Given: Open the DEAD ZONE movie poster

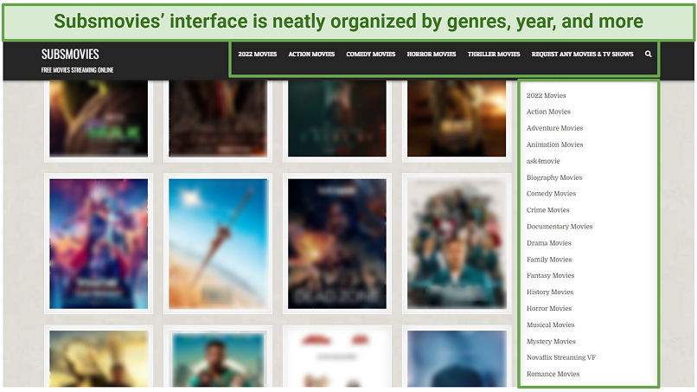Looking at the screenshot, I should (x=337, y=244).
